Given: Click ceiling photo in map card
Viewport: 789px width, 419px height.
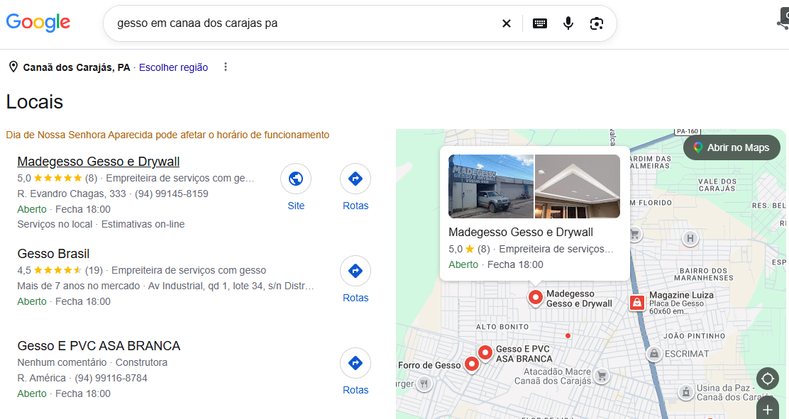Looking at the screenshot, I should (x=577, y=186).
